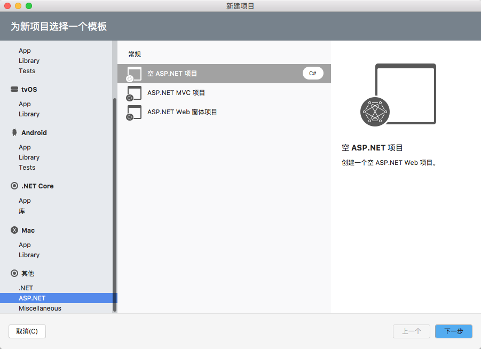
Task: Click the tvOS category icon
Action: (x=14, y=89)
